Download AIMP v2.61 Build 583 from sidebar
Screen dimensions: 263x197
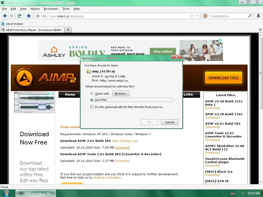pyautogui.click(x=212, y=127)
